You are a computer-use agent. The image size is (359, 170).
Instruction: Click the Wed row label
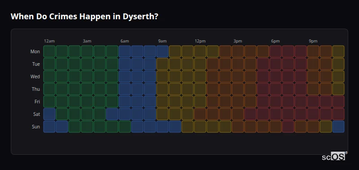pos(35,76)
